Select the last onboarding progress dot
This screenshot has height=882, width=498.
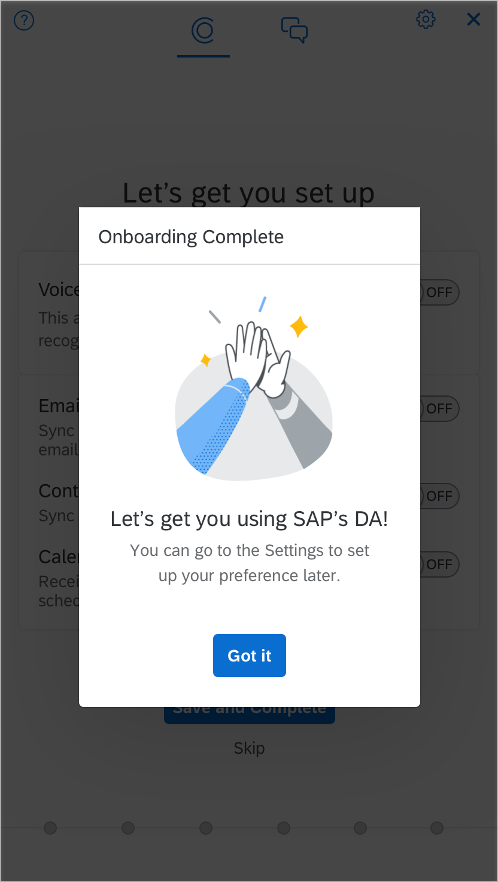pos(437,828)
